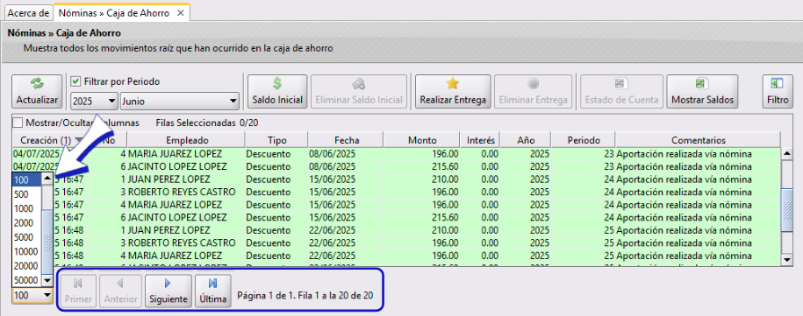This screenshot has width=803, height=316.
Task: Choose highlighted 100 in page size list
Action: (26, 179)
